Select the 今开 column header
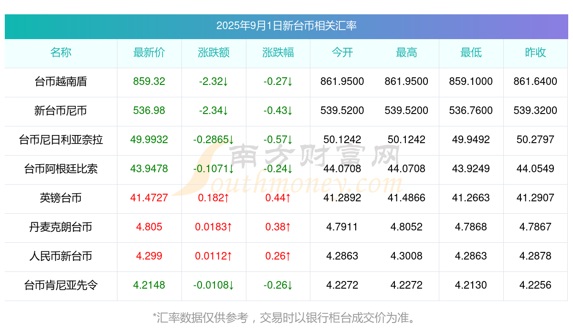The width and height of the screenshot is (573, 333). pyautogui.click(x=342, y=53)
